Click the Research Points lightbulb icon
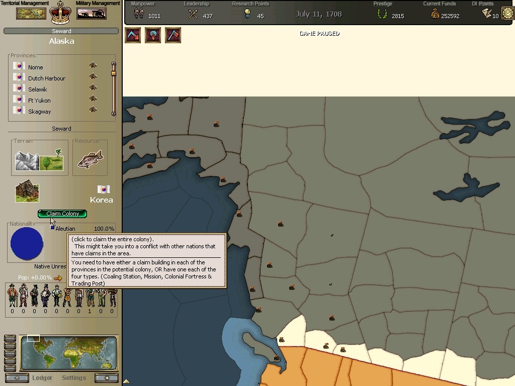The width and height of the screenshot is (515, 386). pos(247,14)
